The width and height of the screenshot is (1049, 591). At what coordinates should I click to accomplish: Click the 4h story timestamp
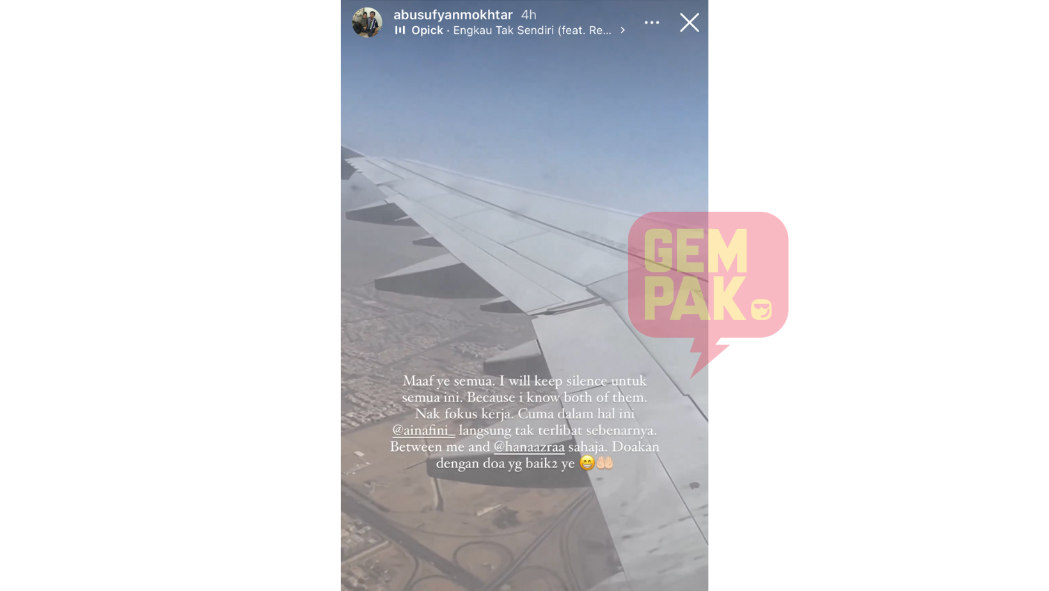tap(529, 15)
